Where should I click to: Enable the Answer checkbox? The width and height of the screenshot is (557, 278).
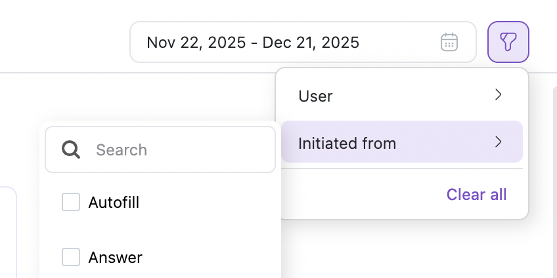click(71, 258)
